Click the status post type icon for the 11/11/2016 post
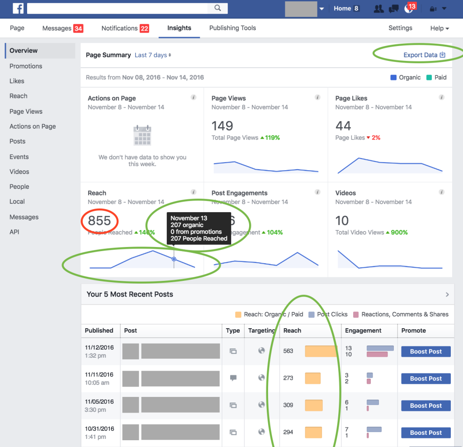 click(x=233, y=378)
